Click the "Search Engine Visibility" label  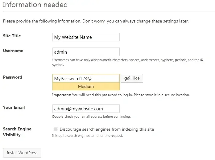point(17,132)
